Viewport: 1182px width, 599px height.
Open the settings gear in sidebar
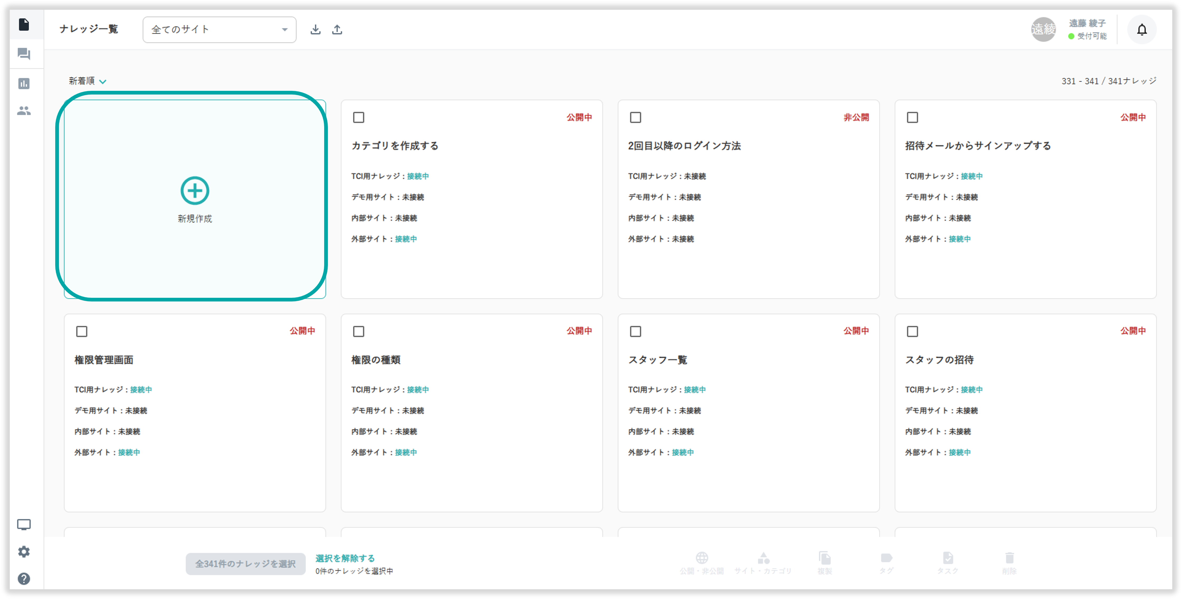(24, 551)
